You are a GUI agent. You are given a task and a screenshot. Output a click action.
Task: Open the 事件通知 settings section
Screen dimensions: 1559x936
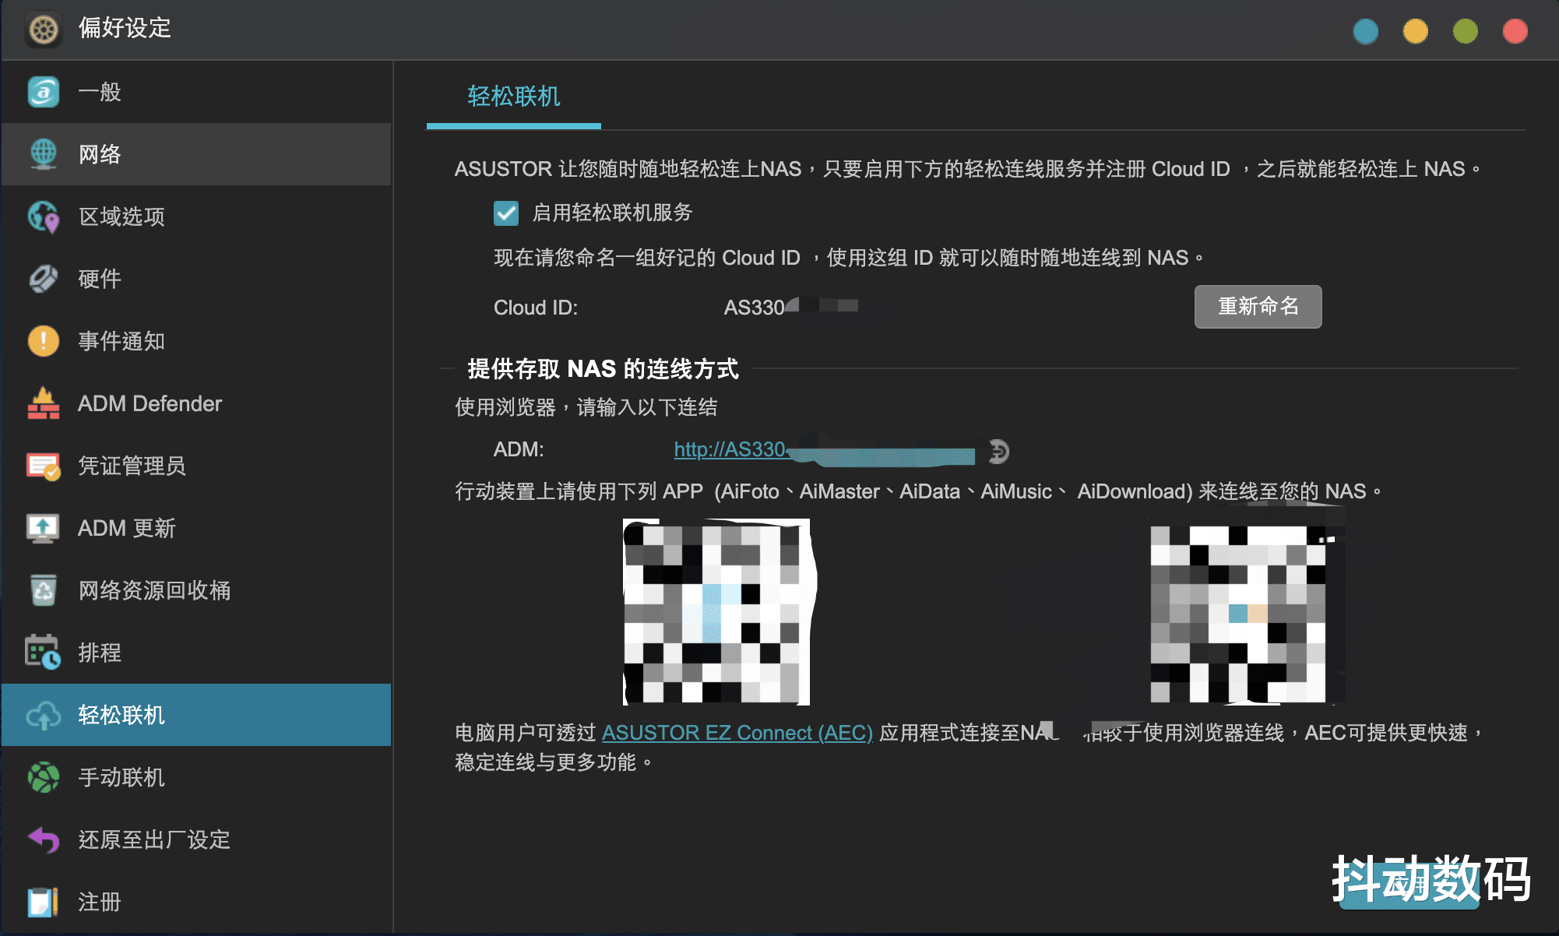[x=196, y=341]
